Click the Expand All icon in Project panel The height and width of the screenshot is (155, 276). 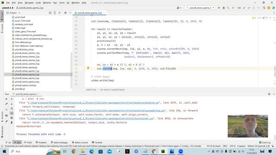pyautogui.click(x=55, y=13)
